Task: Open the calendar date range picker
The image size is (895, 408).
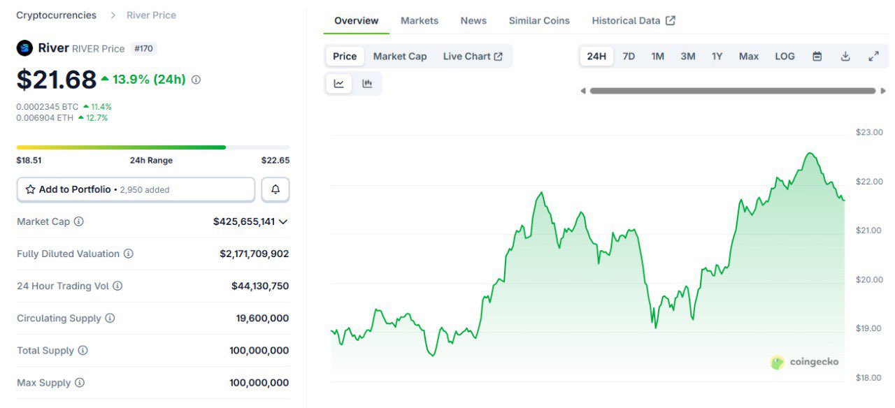Action: [x=817, y=57]
